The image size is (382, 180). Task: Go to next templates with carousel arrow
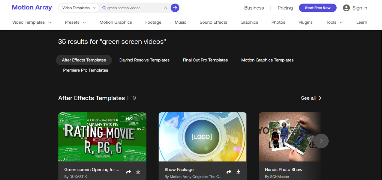321,141
